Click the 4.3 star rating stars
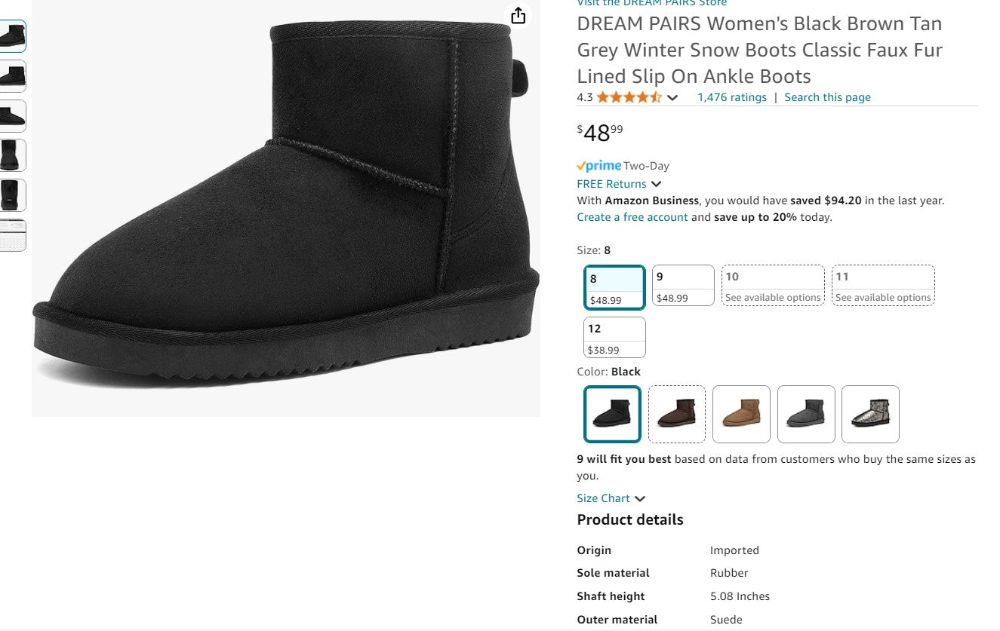 pos(628,96)
